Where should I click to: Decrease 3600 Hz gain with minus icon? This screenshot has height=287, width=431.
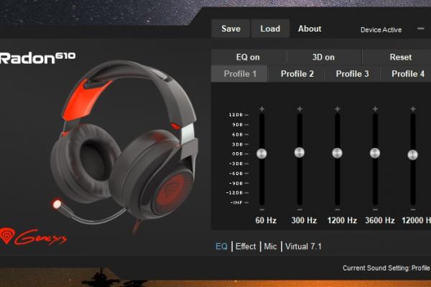coord(375,210)
